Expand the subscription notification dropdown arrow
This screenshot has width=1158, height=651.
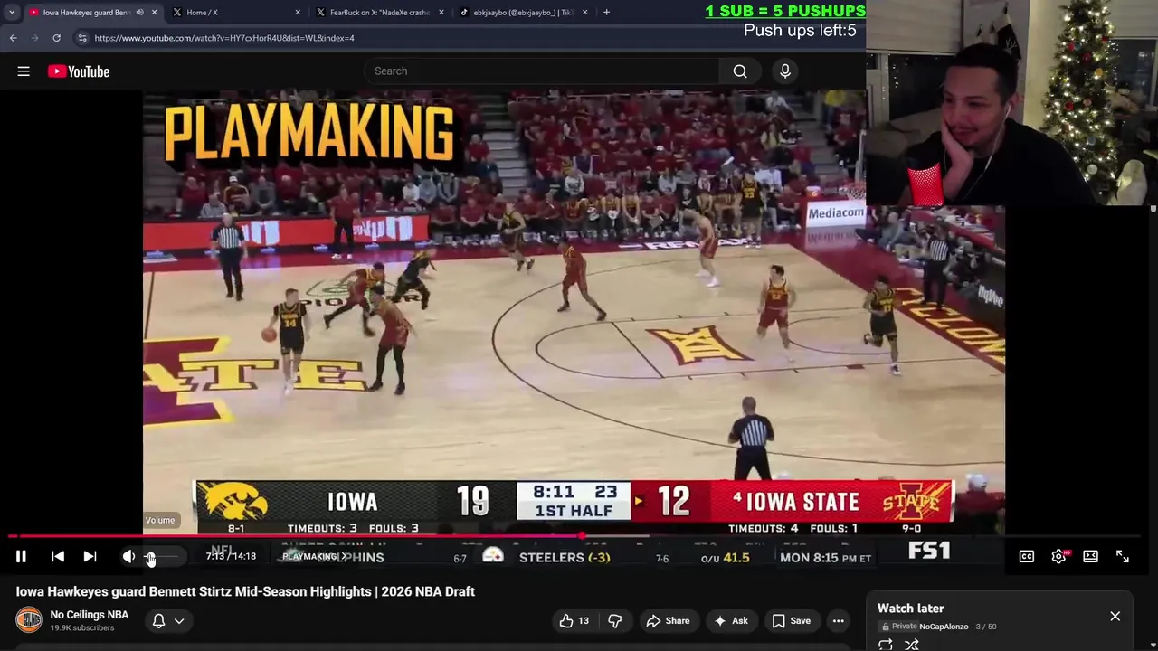point(179,621)
